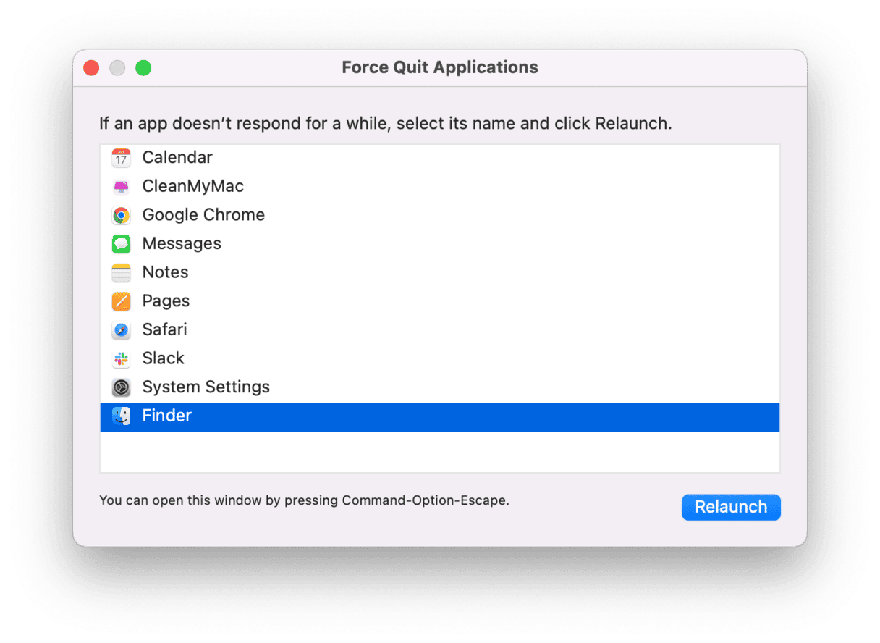Click the Messages app icon

pyautogui.click(x=121, y=244)
